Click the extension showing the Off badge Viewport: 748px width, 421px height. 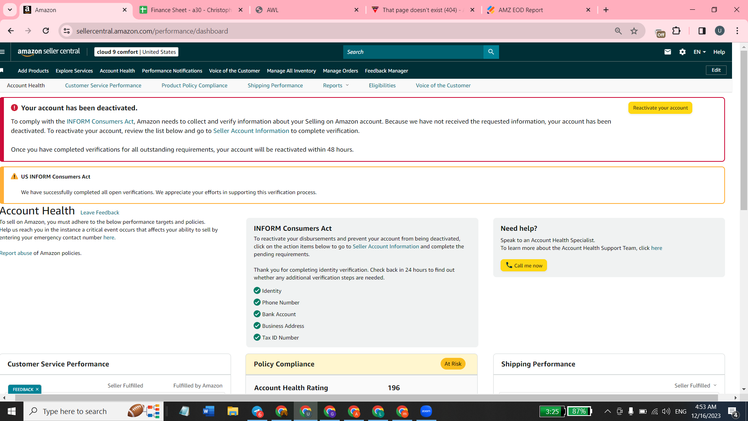click(660, 33)
